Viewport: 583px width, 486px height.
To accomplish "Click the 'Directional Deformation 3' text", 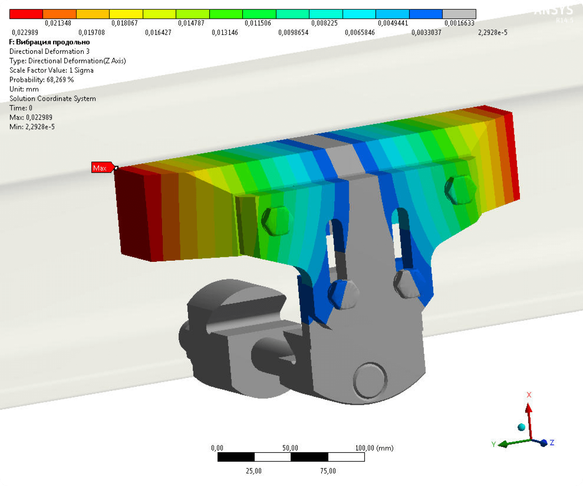I will (50, 52).
